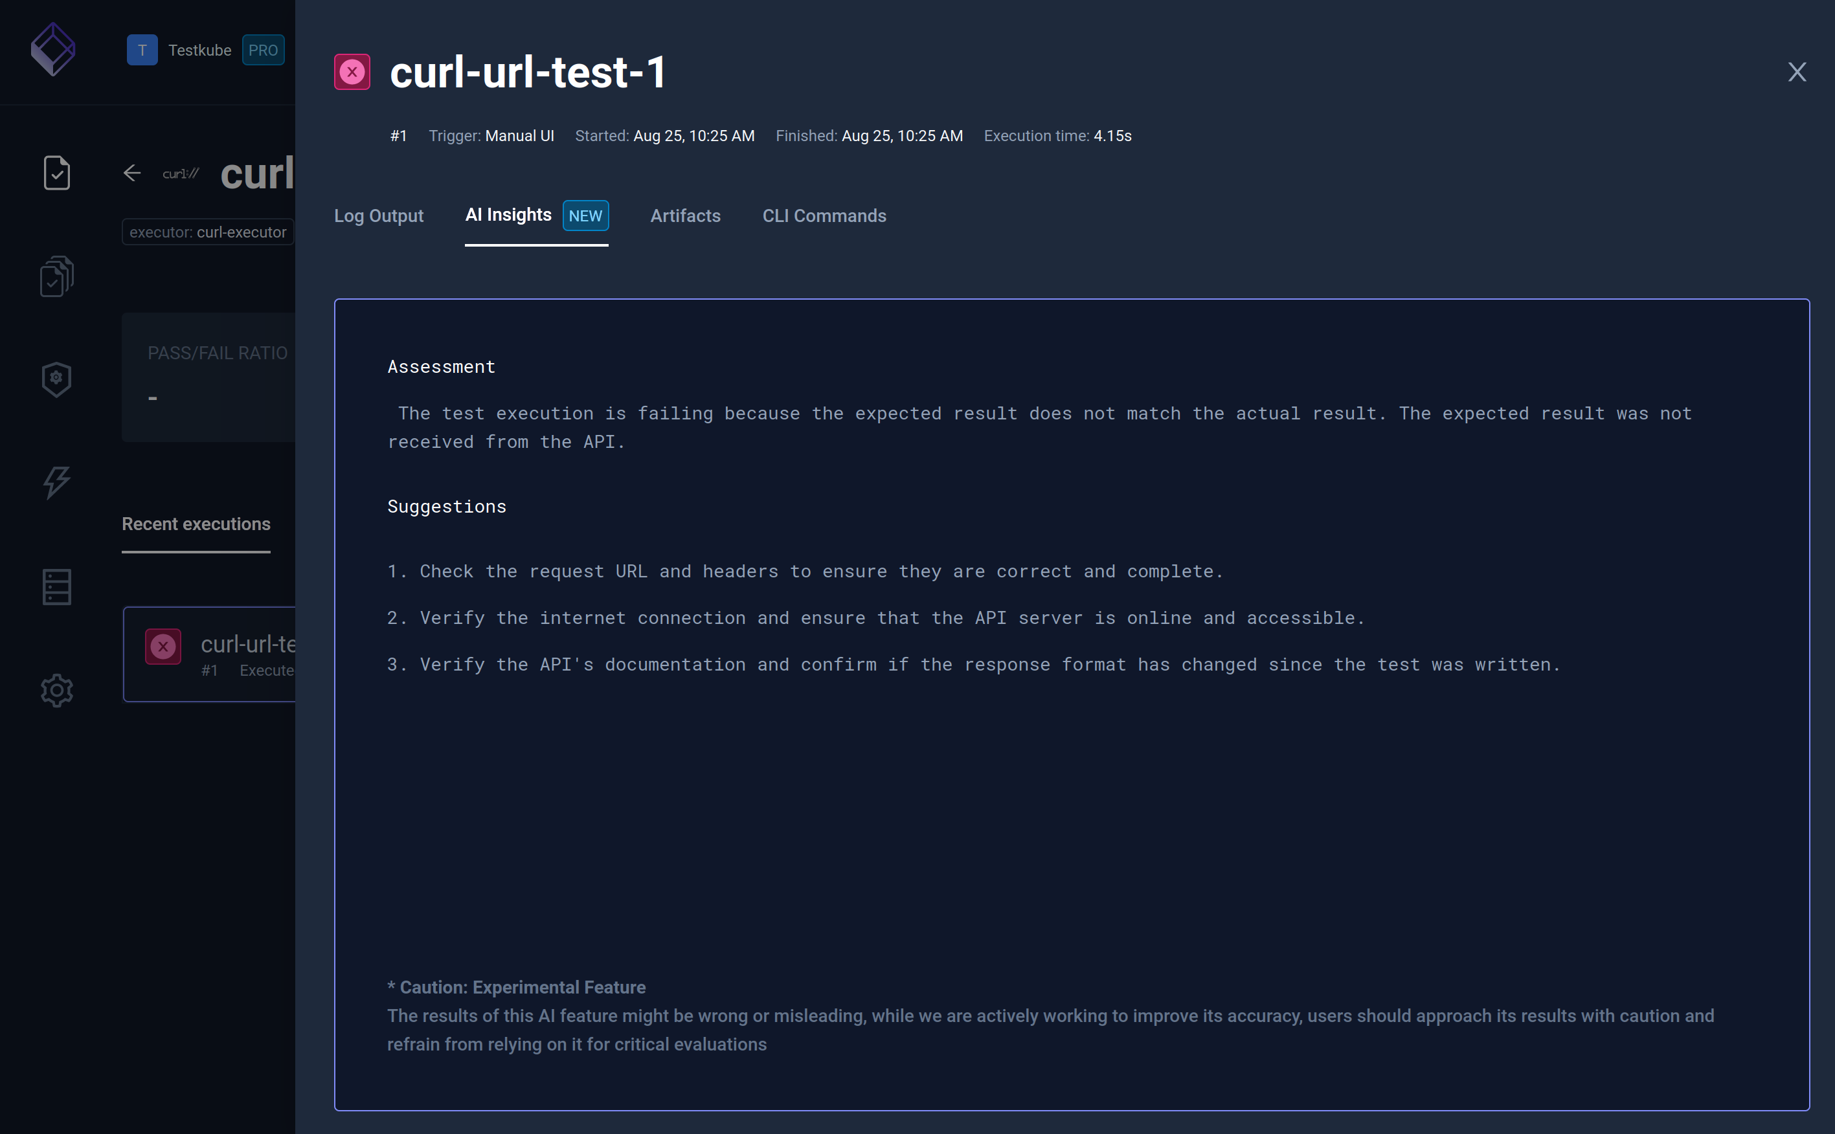This screenshot has width=1835, height=1134.
Task: Click the failed status icon beside curl-url-test-1
Action: 353,71
